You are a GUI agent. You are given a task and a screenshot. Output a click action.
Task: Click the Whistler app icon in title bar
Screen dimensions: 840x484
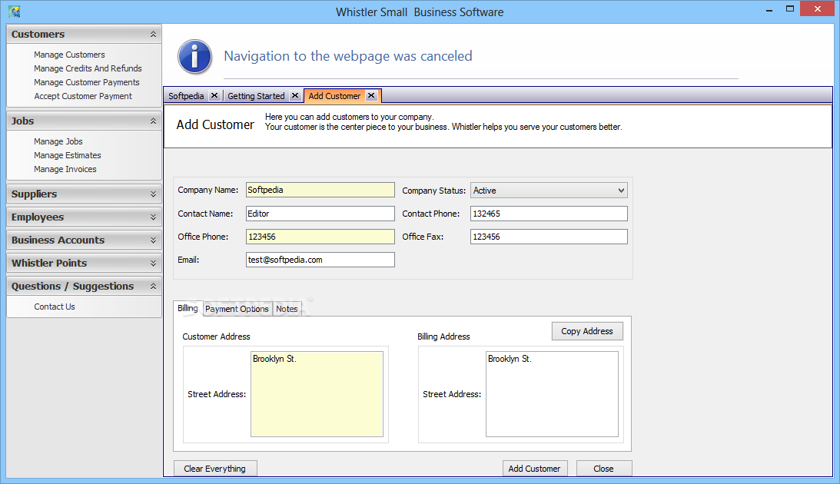tap(15, 12)
